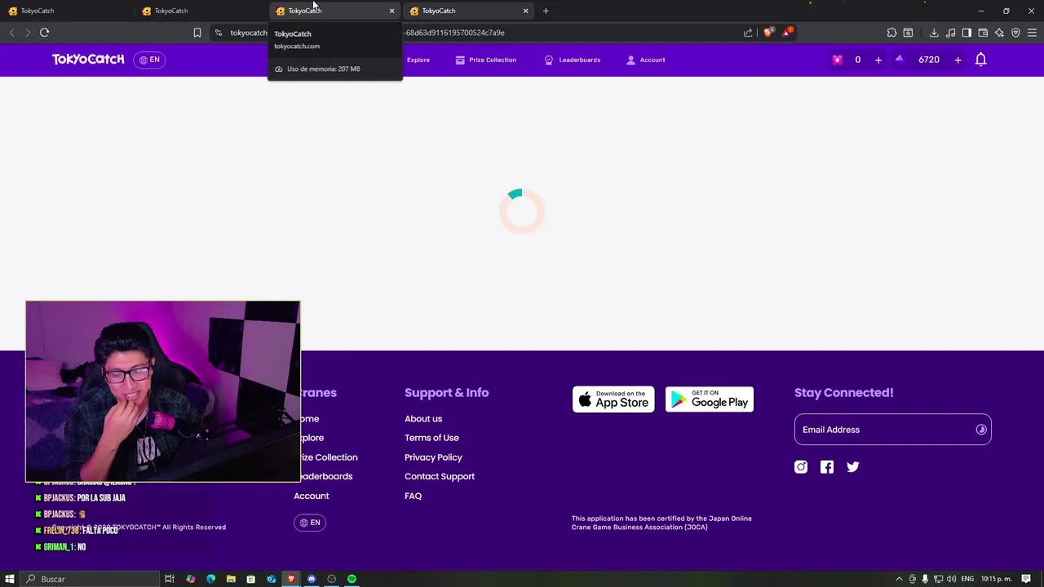Open About us footer link

423,419
